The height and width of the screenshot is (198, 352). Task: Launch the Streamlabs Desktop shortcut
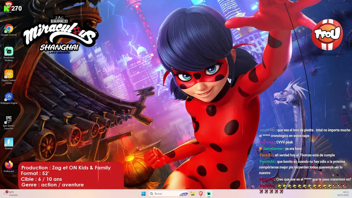pos(9,54)
